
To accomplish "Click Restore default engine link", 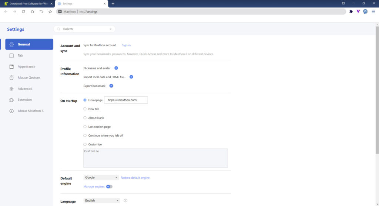I will click(x=135, y=178).
